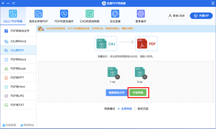Choose the CAJ转Word menu entry
The width and height of the screenshot is (216, 129).
(x=18, y=41)
